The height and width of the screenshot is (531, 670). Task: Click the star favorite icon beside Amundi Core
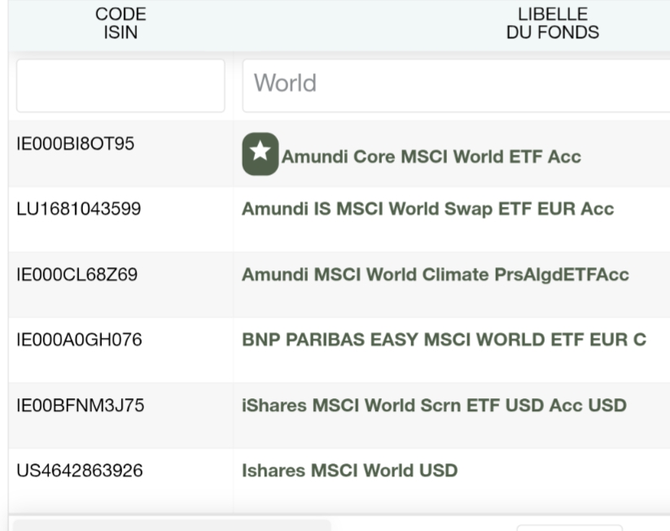(x=261, y=154)
